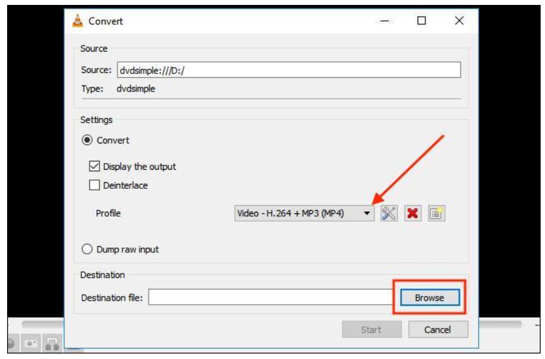Create a new profile icon
The height and width of the screenshot is (359, 545).
tap(436, 213)
